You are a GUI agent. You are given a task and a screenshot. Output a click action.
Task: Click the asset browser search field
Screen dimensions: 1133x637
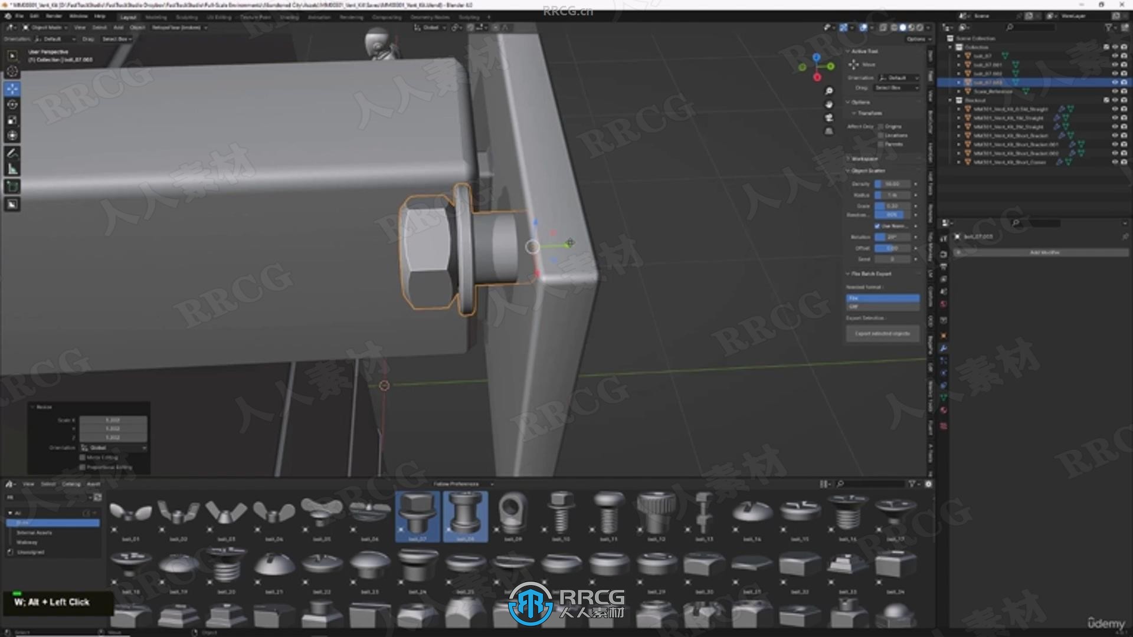coord(872,484)
